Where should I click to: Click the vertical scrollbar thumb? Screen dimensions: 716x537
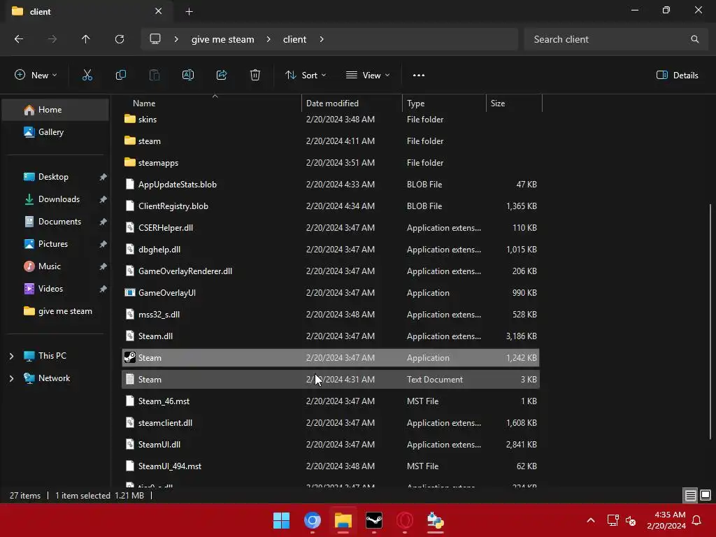pyautogui.click(x=710, y=322)
